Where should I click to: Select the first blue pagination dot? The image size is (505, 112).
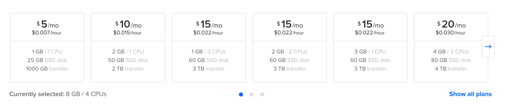[x=241, y=94]
